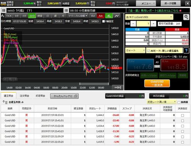
Task: Sort by evaluation profit/loss column header
Action: [112, 108]
